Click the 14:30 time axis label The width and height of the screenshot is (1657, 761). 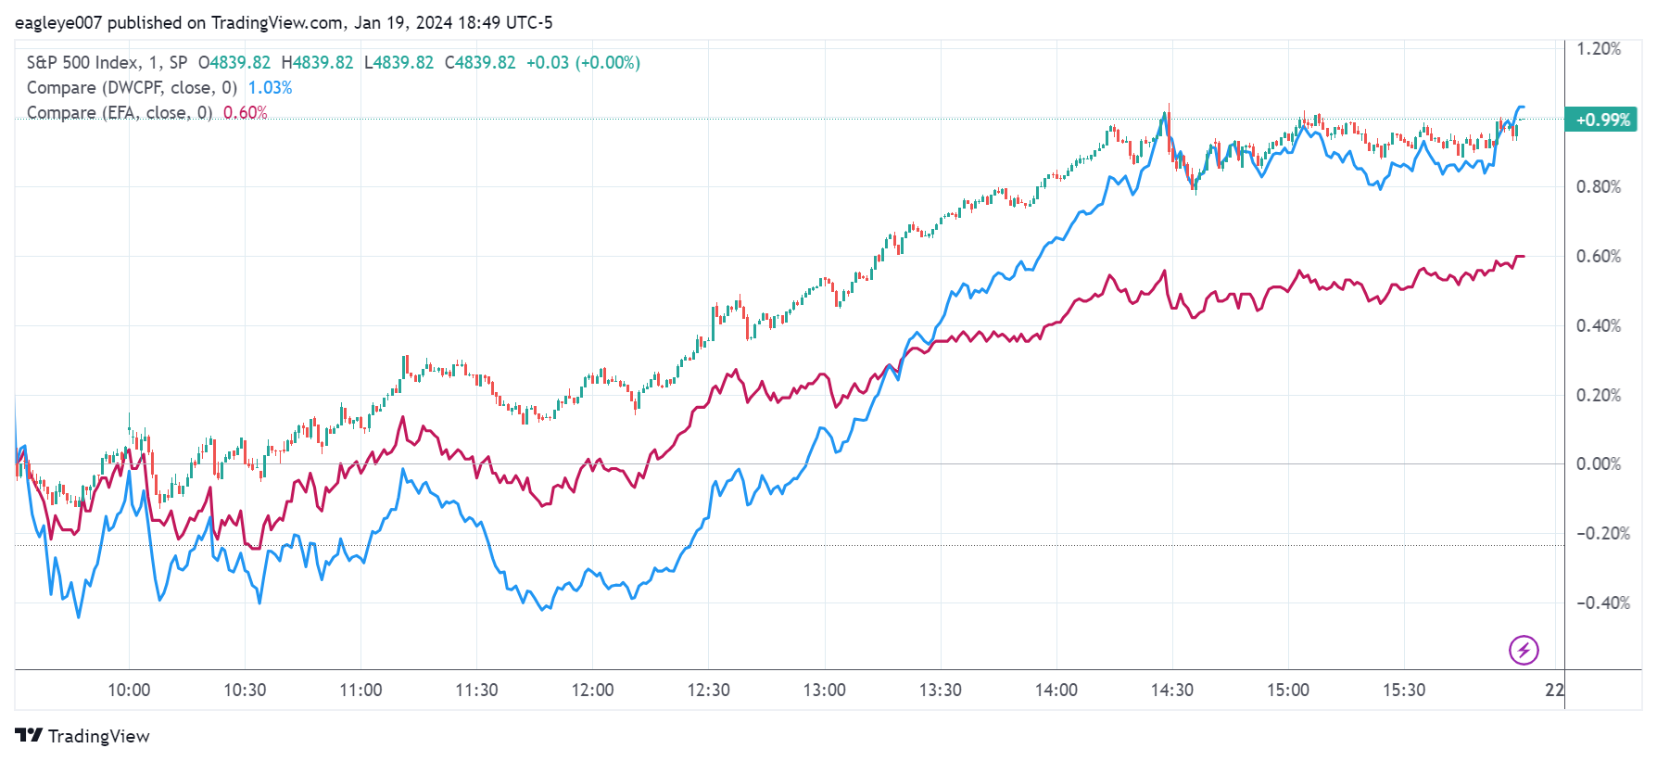(x=1171, y=691)
